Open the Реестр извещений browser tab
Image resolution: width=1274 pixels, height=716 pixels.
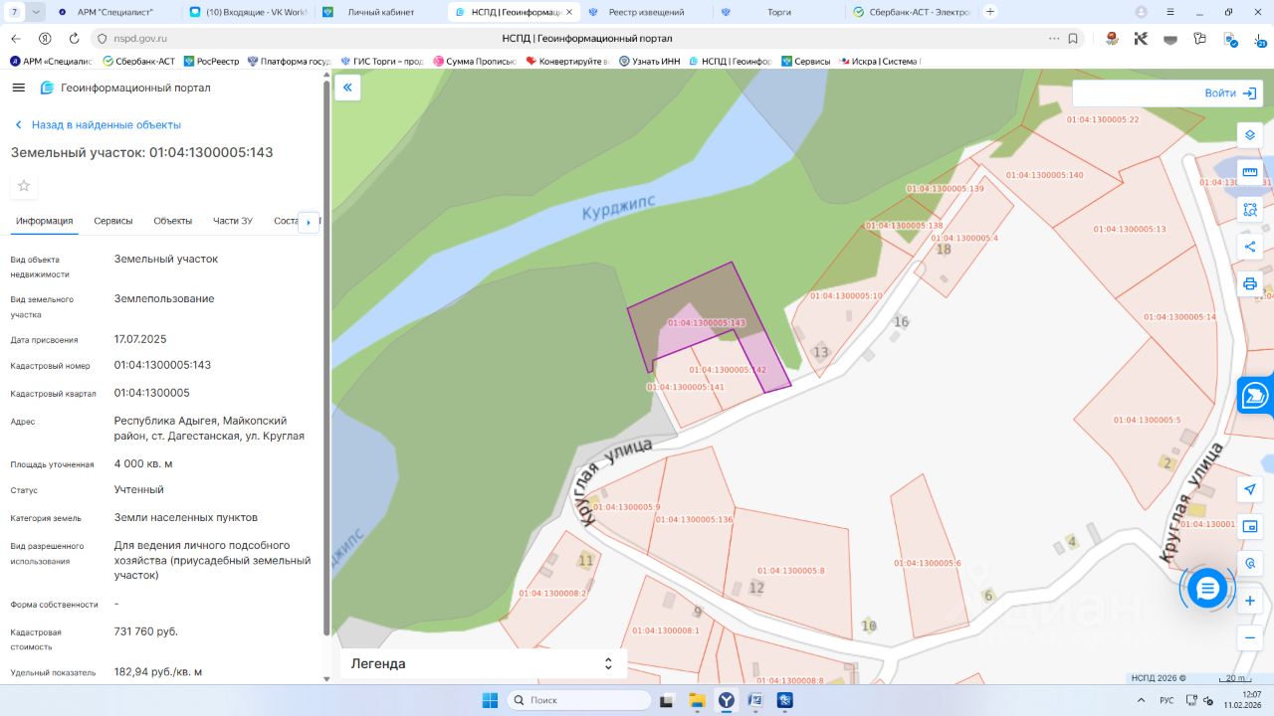tap(647, 12)
